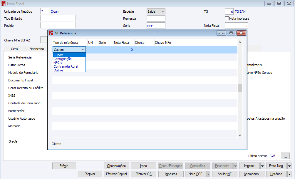
Task: Click the Tipo Emissão input field
Action: (58, 18)
